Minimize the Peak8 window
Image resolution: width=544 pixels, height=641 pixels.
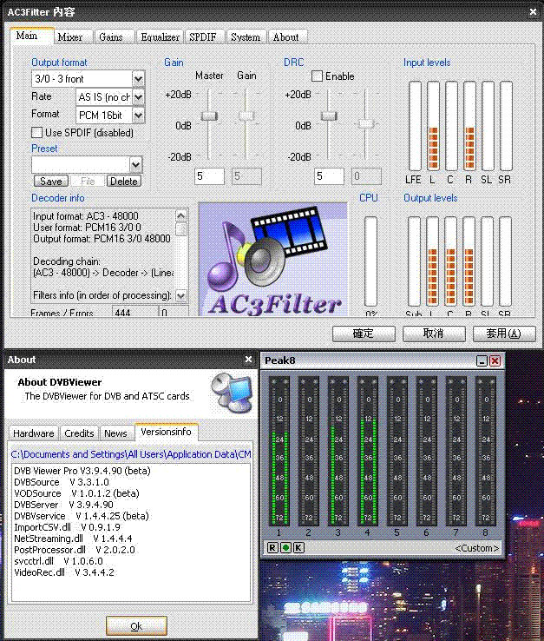[x=482, y=361]
